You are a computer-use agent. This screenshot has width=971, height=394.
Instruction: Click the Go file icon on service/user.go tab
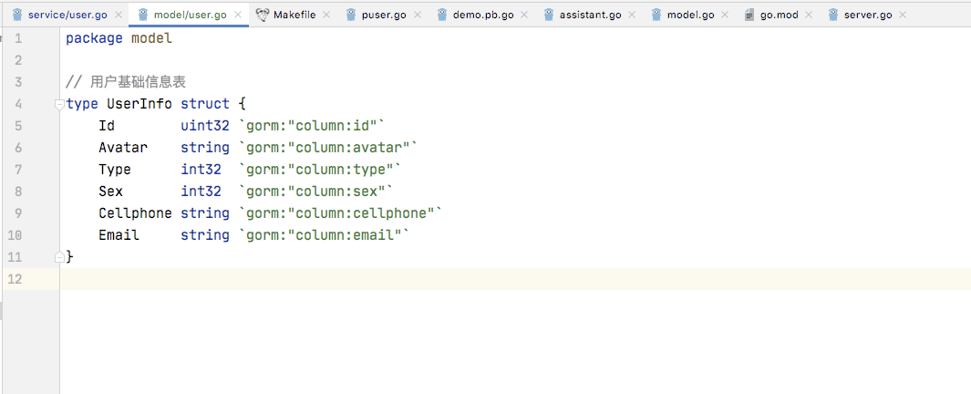coord(16,16)
